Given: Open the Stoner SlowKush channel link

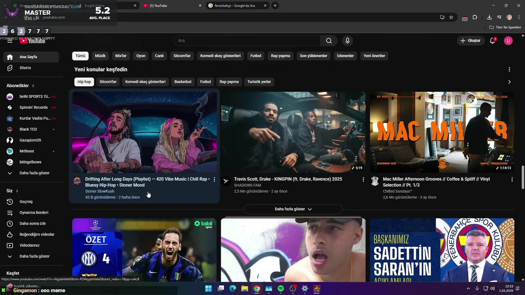Looking at the screenshot, I should click(100, 191).
